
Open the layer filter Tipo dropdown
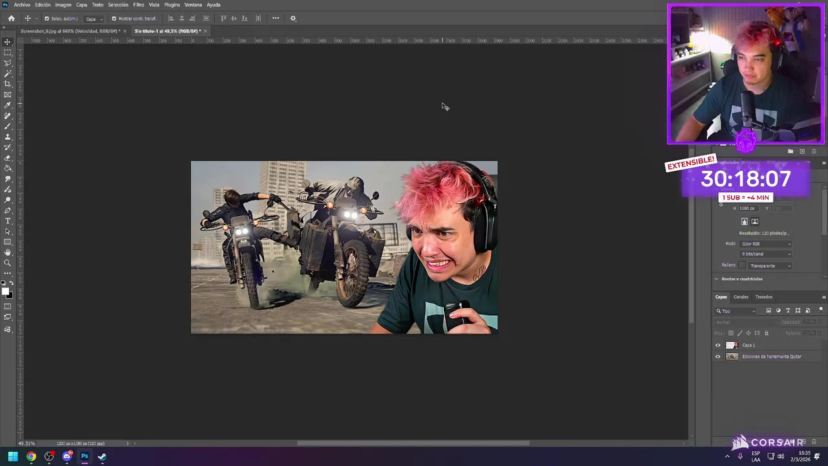[735, 311]
